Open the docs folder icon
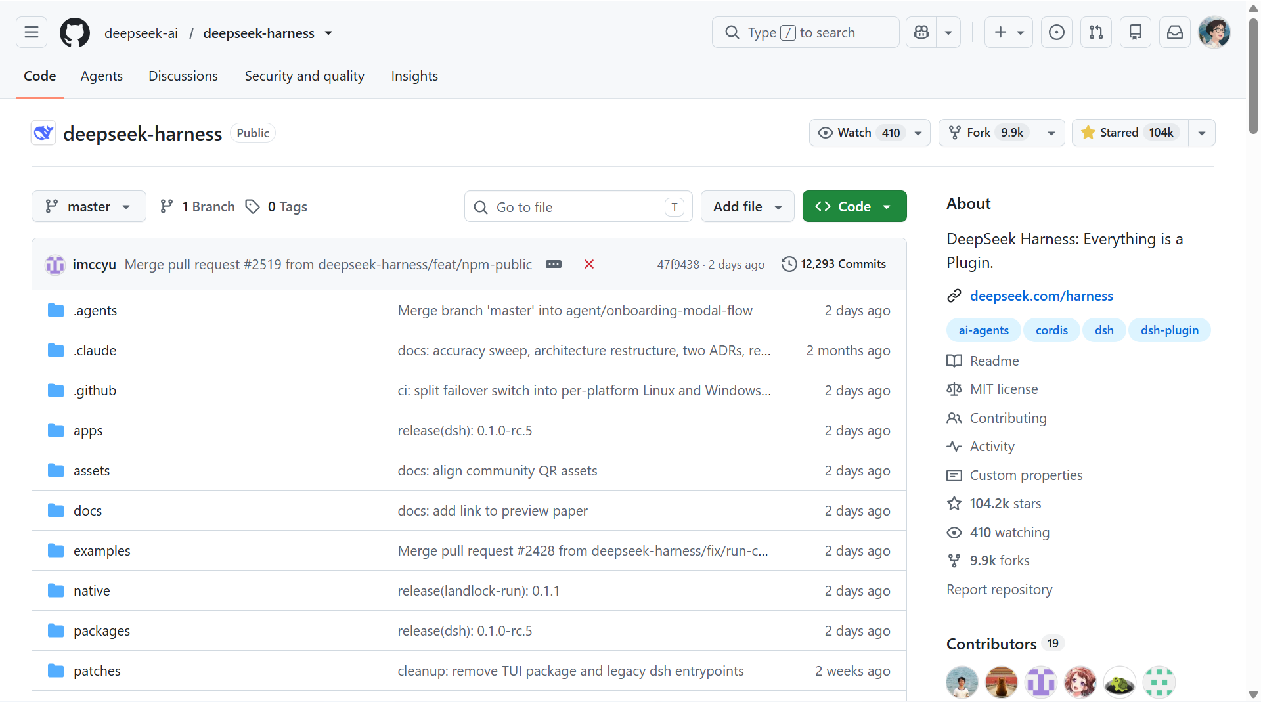 click(x=56, y=510)
